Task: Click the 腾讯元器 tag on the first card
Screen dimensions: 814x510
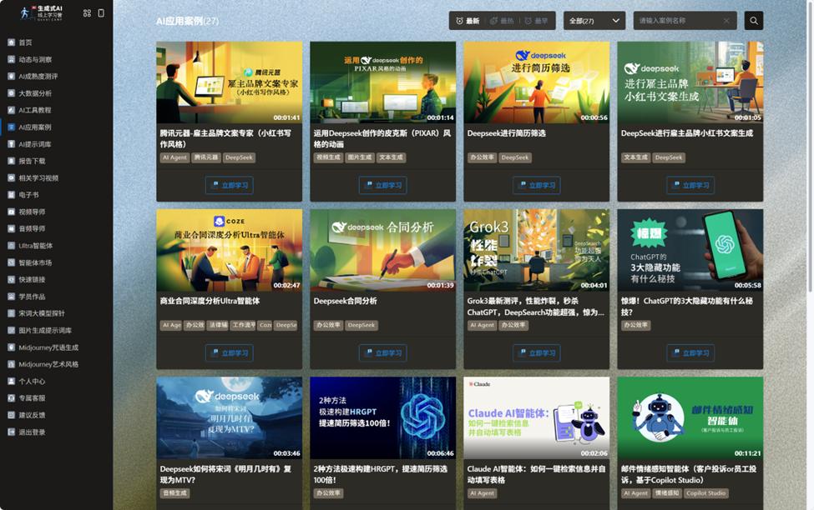Action: (x=205, y=157)
